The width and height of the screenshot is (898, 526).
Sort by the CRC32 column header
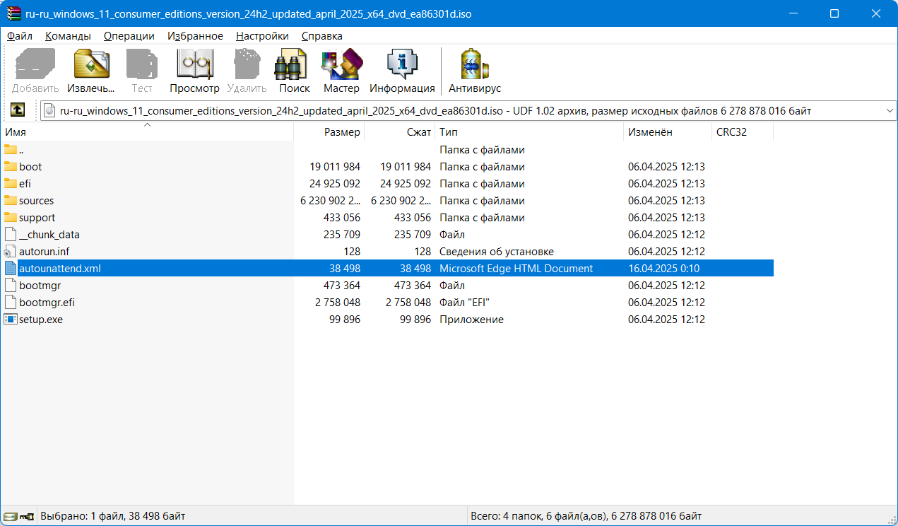click(743, 132)
